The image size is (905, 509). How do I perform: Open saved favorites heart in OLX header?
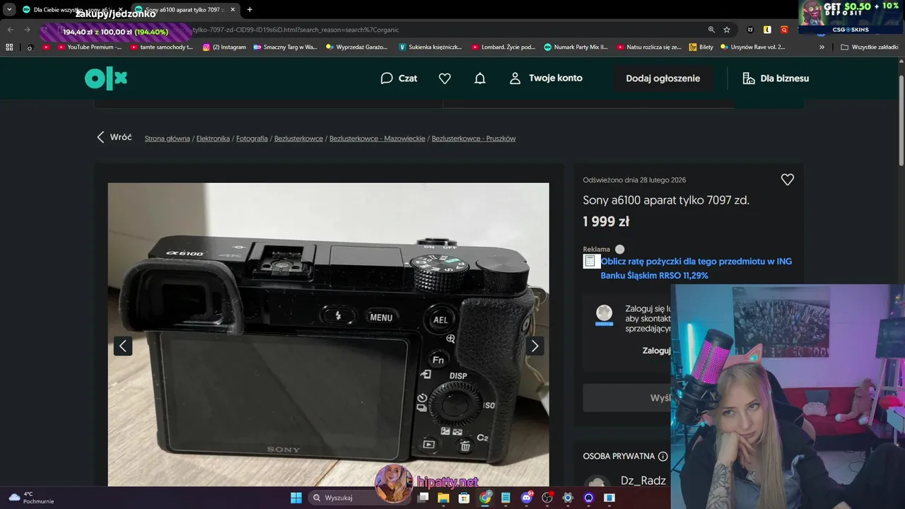[x=445, y=78]
